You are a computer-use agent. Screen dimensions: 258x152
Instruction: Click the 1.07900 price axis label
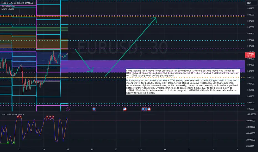click(250, 21)
